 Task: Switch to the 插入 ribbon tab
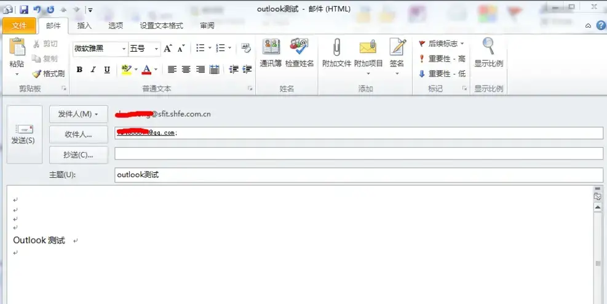84,26
